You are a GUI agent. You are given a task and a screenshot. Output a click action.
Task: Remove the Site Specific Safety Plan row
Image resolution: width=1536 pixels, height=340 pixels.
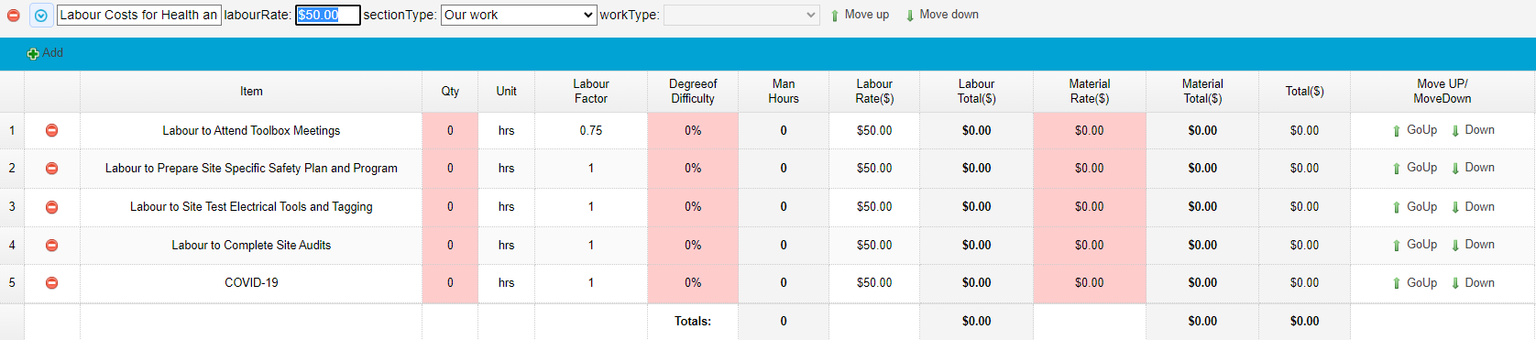[x=52, y=169]
